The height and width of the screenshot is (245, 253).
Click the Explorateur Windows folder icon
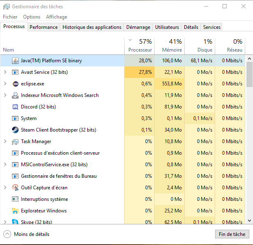click(15, 211)
